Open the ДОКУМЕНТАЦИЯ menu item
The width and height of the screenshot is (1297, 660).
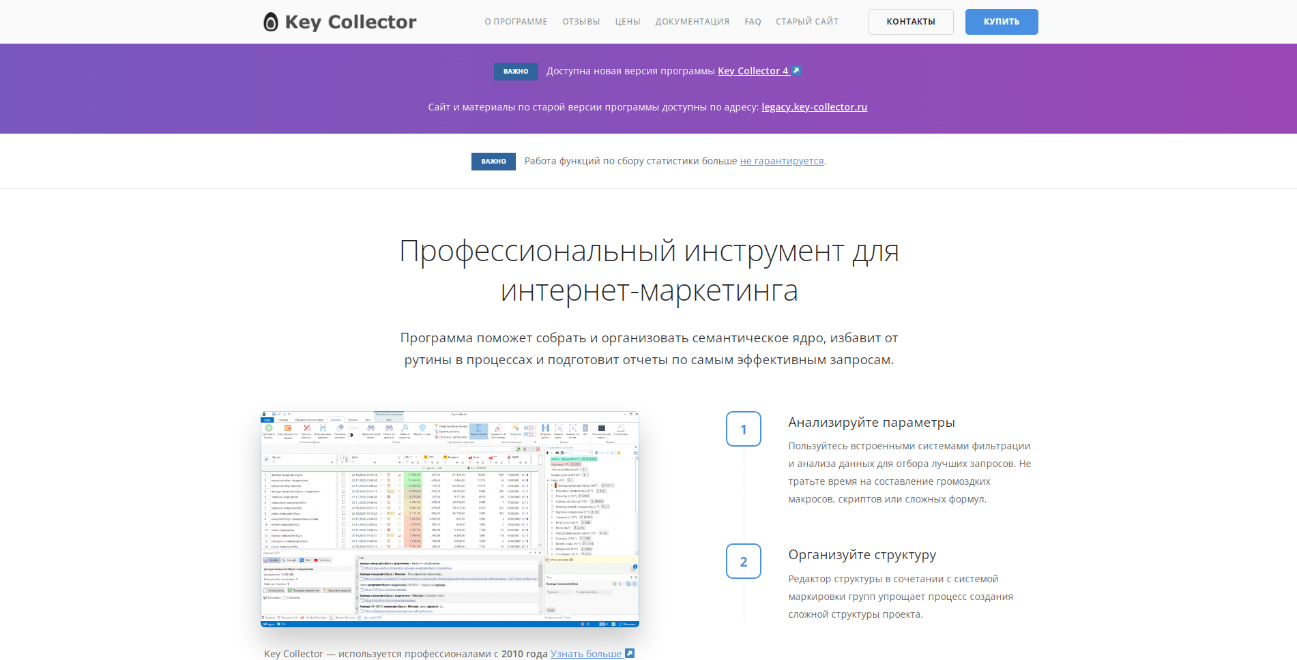point(693,22)
